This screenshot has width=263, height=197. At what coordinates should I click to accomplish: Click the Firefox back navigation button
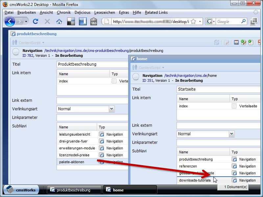coord(10,21)
